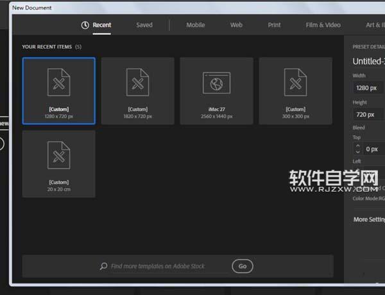Click the clock icon beside Recent
The image size is (385, 295).
tap(85, 25)
